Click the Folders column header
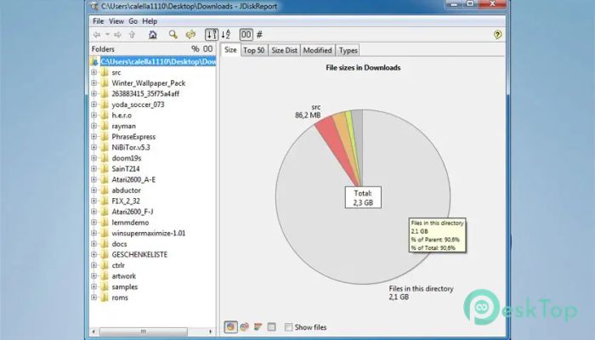Viewport: 595px width, 340px height. coord(103,49)
